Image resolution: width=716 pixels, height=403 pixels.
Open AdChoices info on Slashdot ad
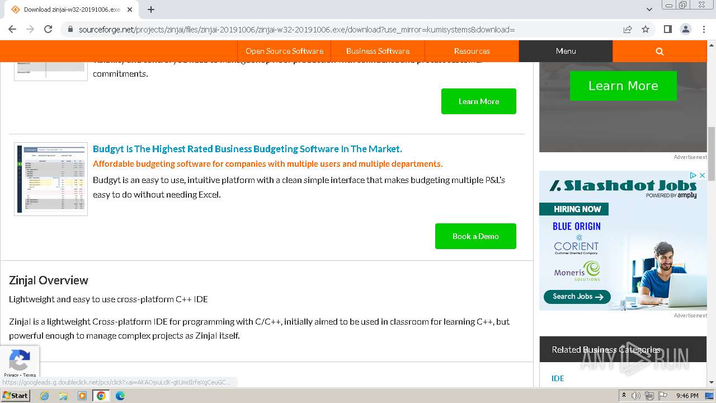tap(694, 175)
